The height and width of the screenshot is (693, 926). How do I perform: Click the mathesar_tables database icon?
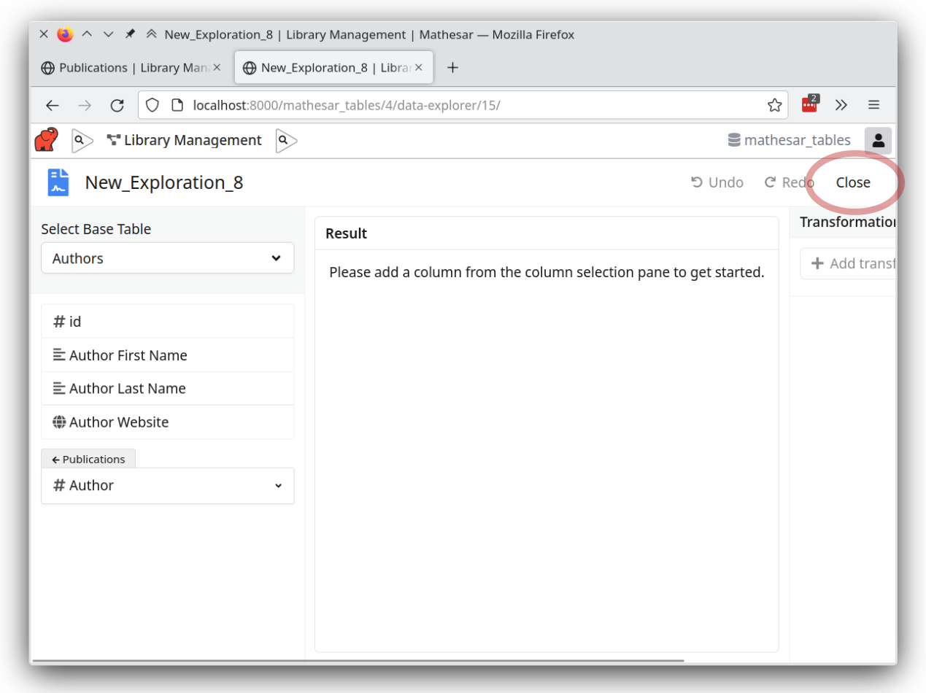[x=733, y=140]
